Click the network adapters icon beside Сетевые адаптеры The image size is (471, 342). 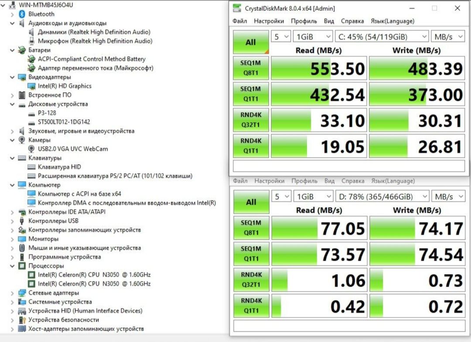tap(22, 293)
